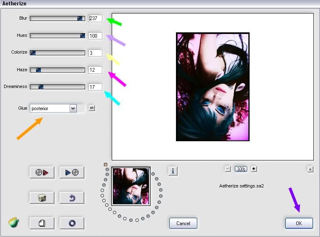
Task: Click the Dreaminess value field 17
Action: (95, 87)
